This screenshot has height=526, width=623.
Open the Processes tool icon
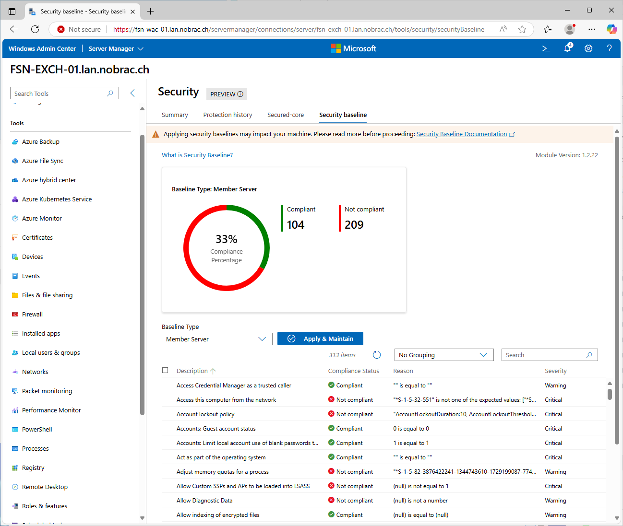(15, 449)
